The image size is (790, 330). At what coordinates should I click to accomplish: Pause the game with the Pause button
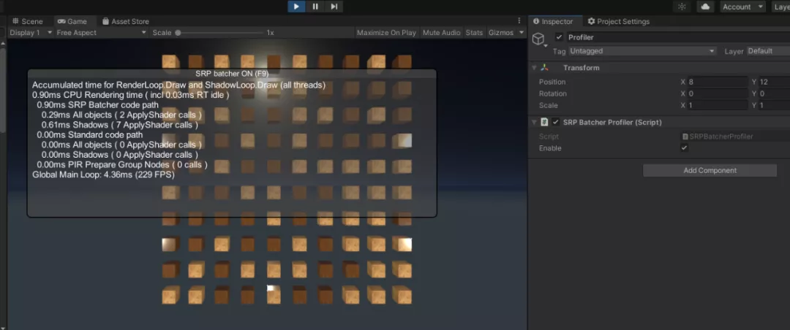315,7
